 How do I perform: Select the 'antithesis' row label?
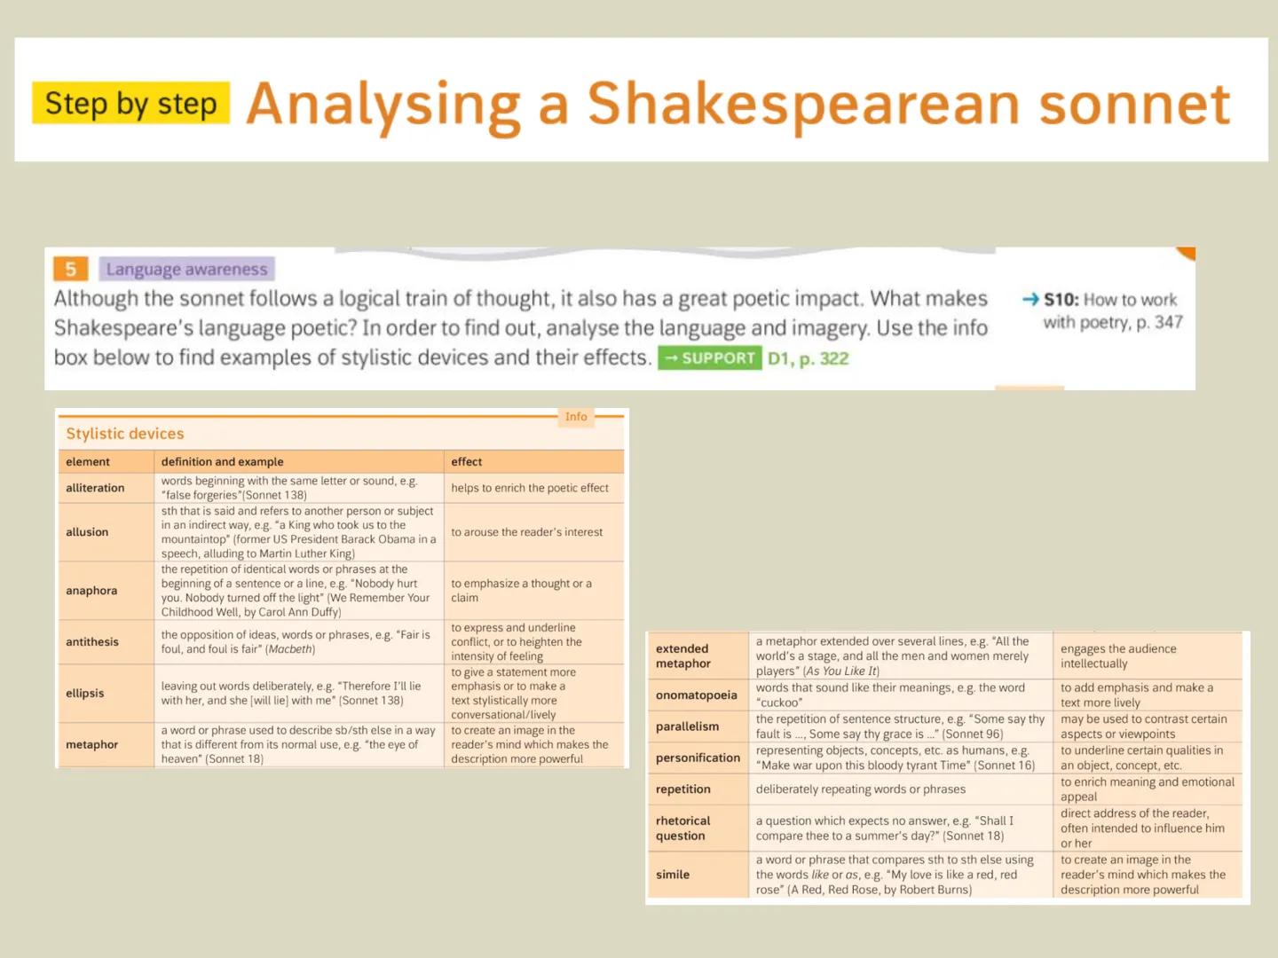[92, 642]
